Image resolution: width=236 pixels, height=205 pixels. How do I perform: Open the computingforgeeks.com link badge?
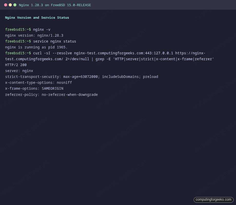(213, 200)
